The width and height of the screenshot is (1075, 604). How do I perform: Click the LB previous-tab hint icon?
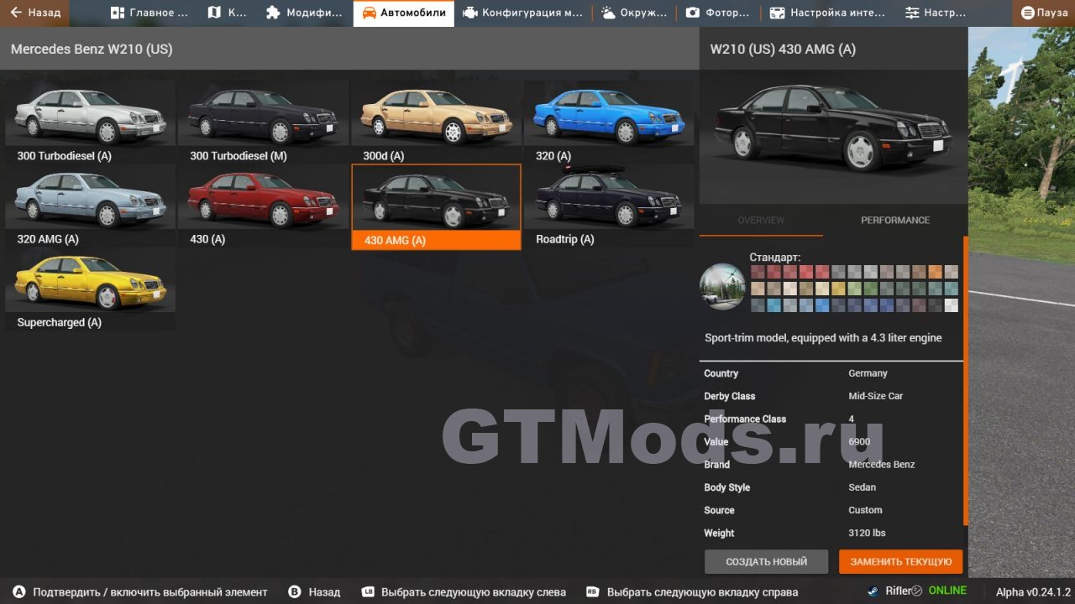(x=368, y=591)
